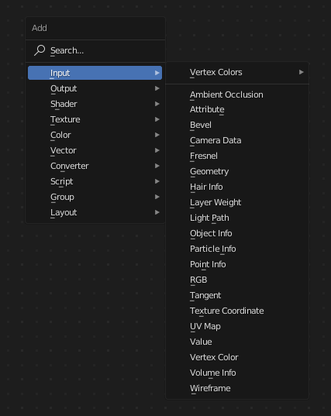The height and width of the screenshot is (416, 331).
Task: Open the Shader submenu
Action: coord(95,104)
